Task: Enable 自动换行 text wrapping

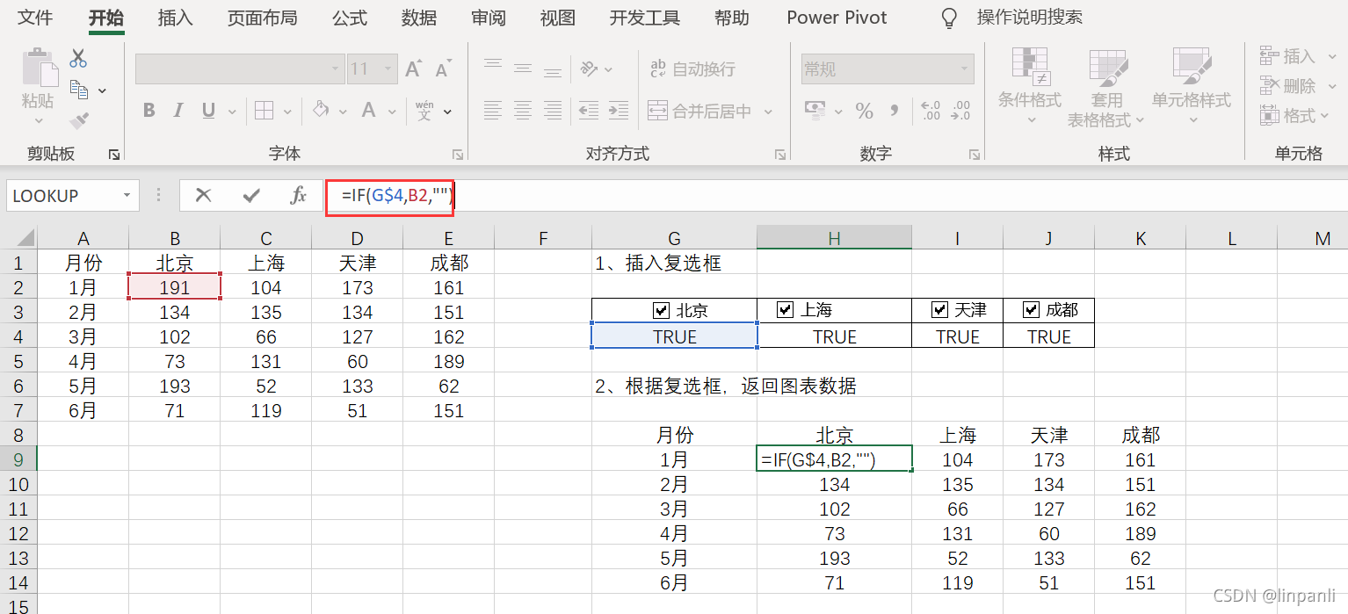Action: coord(694,69)
